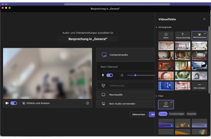Screen dimensions: 211x139
Task: Click the camera icon below preview
Action: tap(7, 103)
